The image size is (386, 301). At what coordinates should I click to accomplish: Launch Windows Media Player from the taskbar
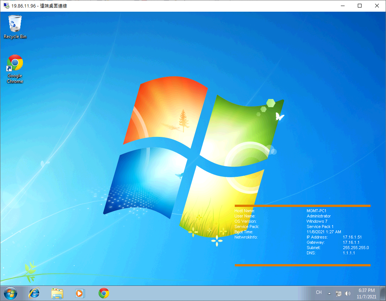pyautogui.click(x=80, y=293)
